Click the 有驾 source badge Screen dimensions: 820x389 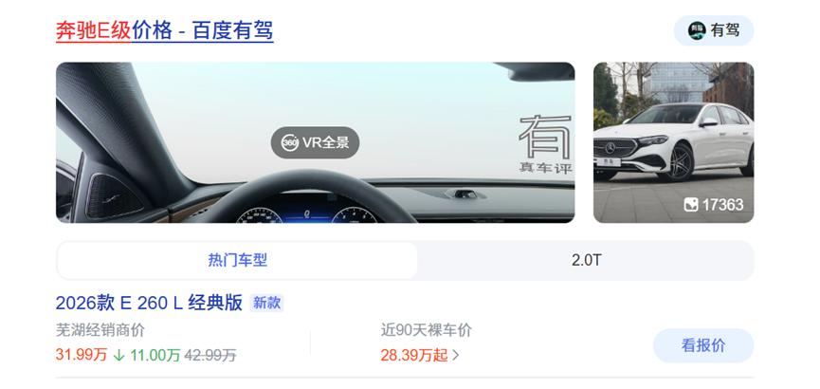point(713,30)
